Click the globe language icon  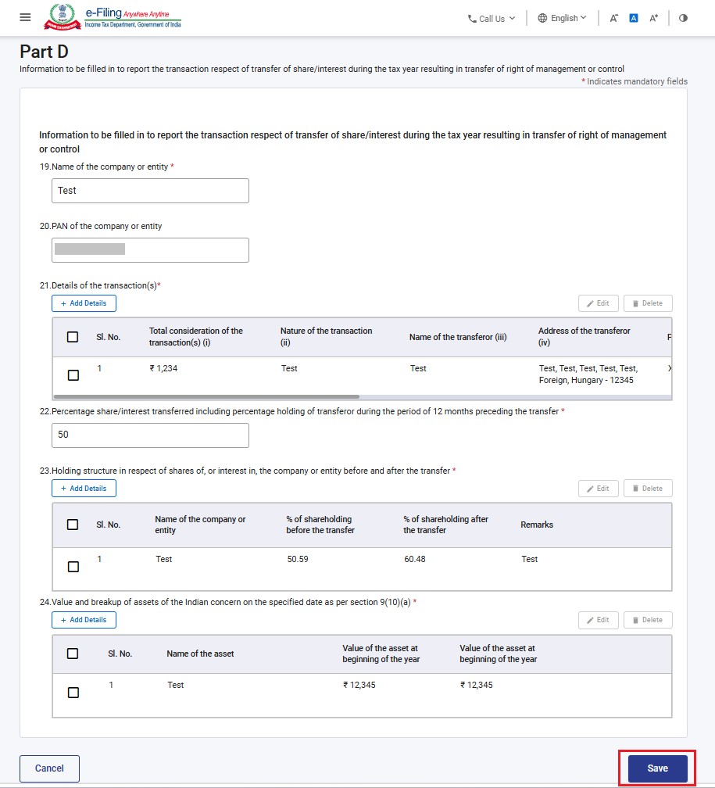542,18
